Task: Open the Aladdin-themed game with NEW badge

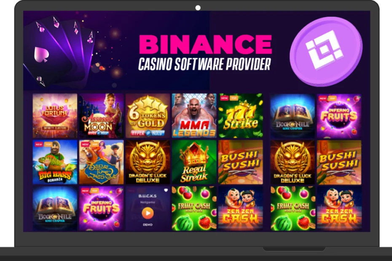Action: [x=101, y=162]
